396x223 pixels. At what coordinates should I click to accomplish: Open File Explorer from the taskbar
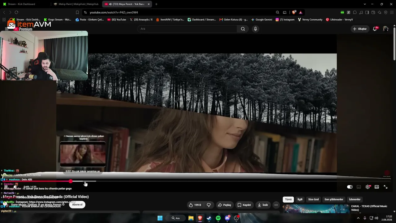pyautogui.click(x=191, y=218)
